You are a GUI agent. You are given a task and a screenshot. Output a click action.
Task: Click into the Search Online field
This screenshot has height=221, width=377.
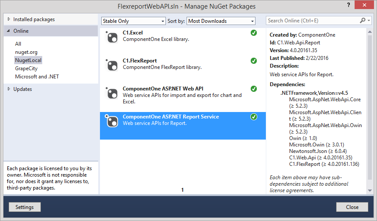point(312,21)
